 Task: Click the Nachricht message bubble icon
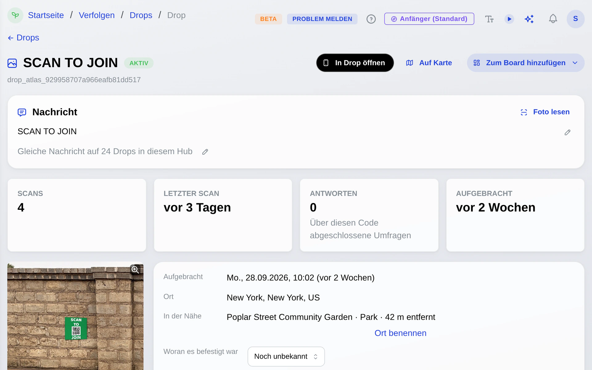(x=22, y=112)
